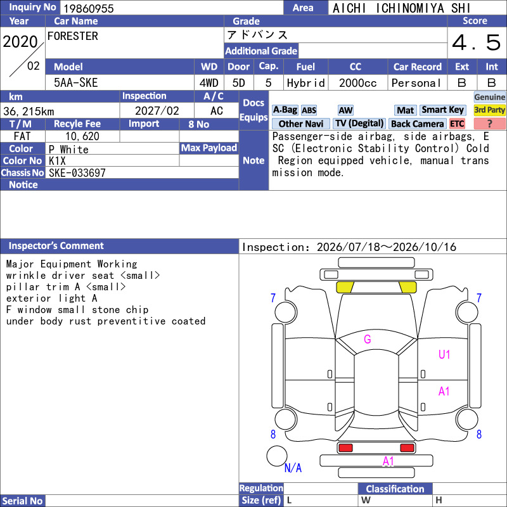Click the N/A spare tire circle
This screenshot has height=507, width=507.
click(x=277, y=456)
